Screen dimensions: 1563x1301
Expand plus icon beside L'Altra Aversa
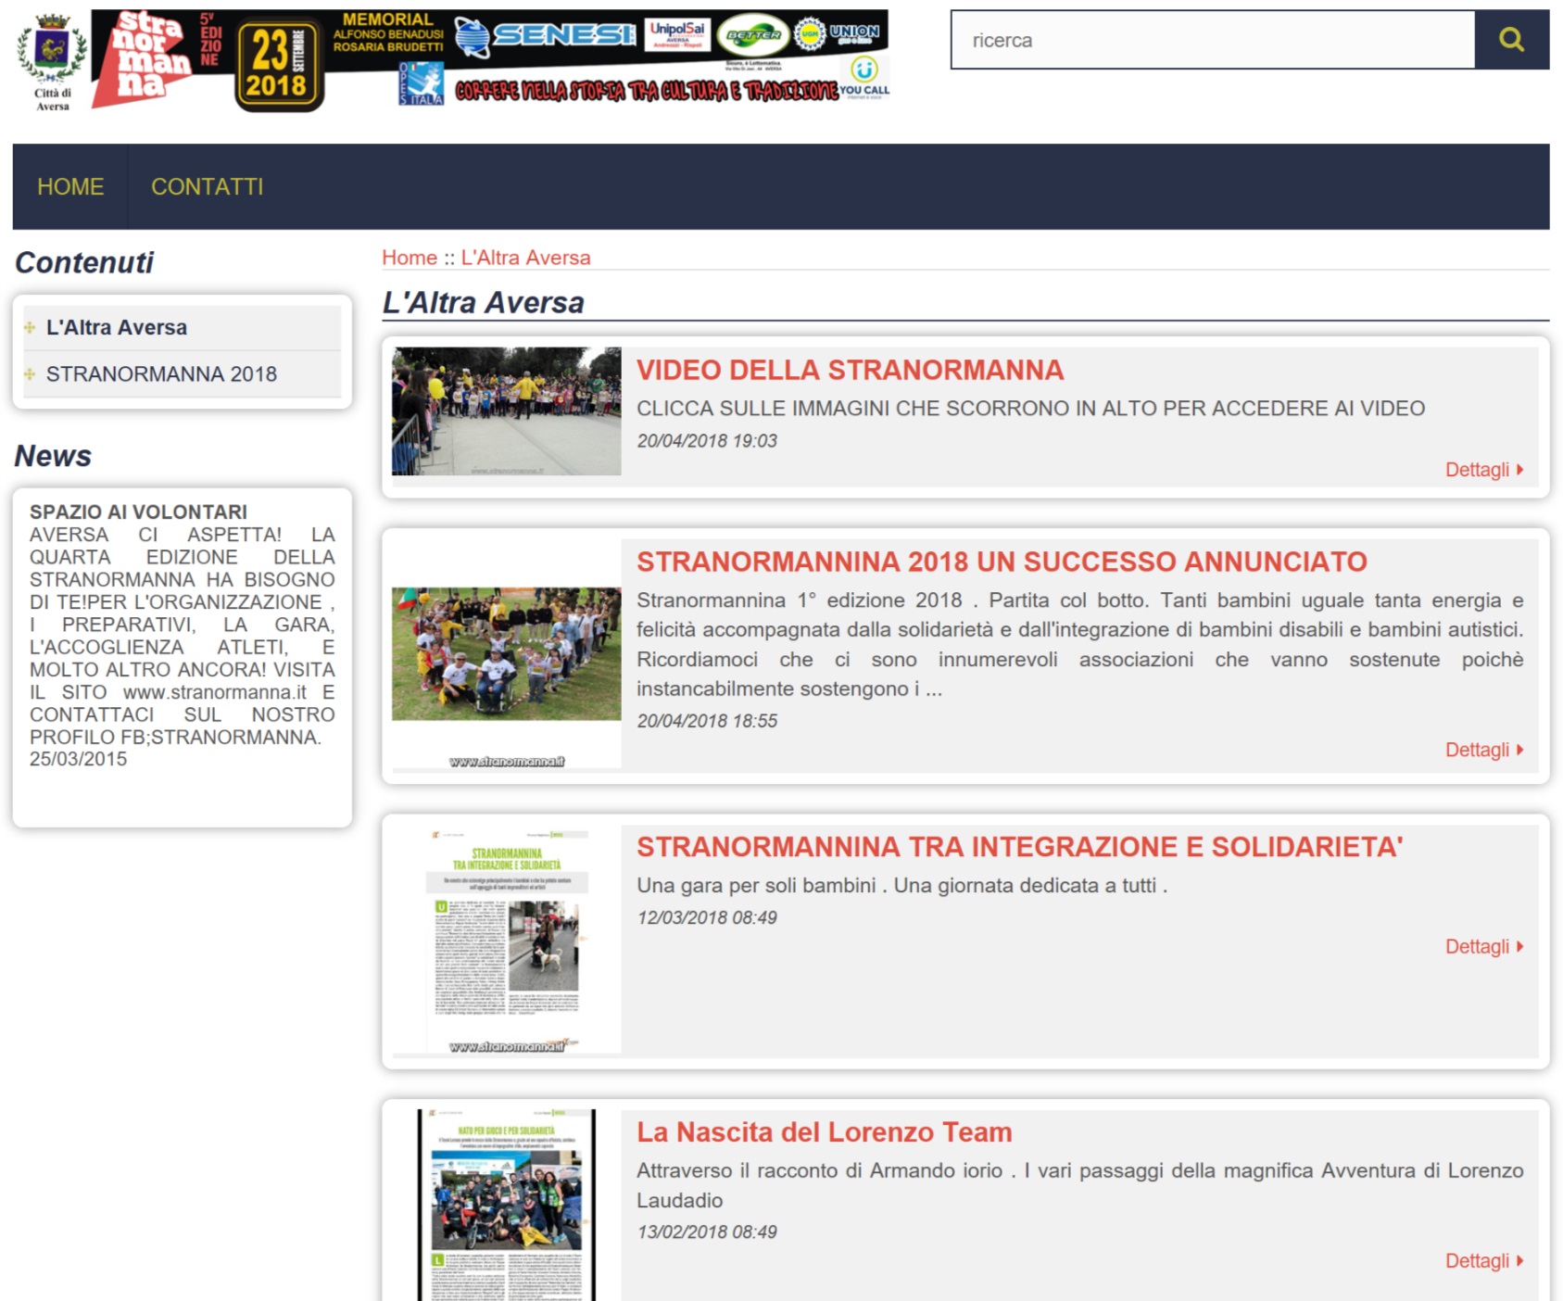pyautogui.click(x=30, y=328)
